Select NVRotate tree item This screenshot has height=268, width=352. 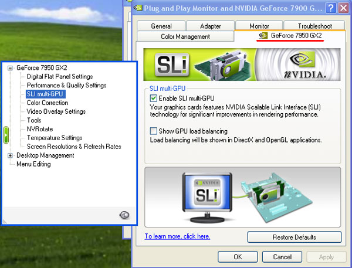coord(40,129)
